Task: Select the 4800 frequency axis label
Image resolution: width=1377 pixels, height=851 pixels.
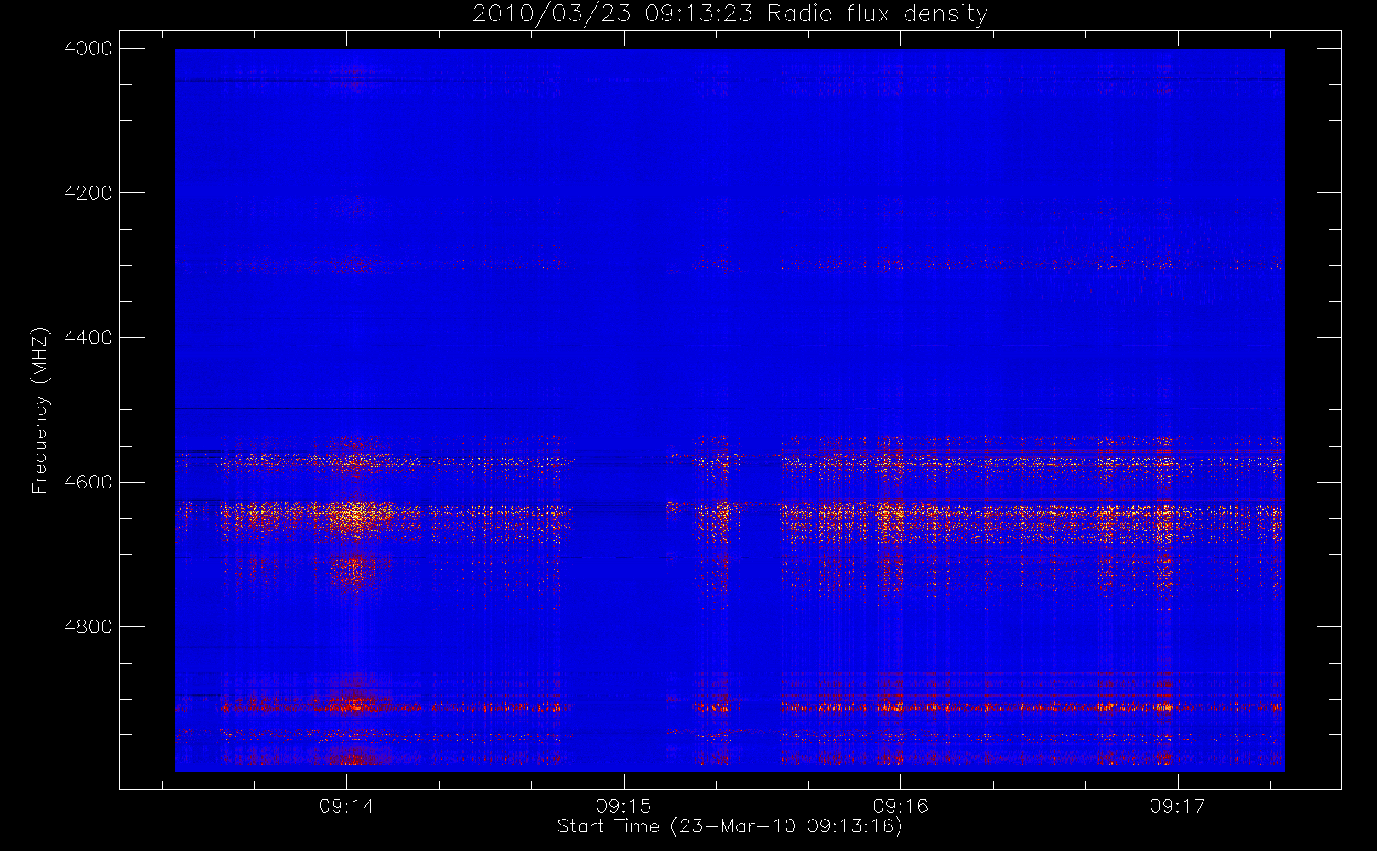Action: 89,627
